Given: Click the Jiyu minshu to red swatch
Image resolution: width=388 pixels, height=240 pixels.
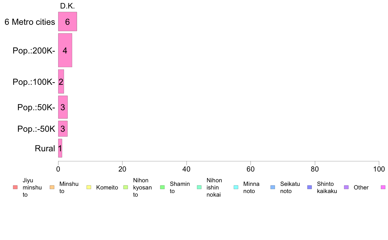Looking at the screenshot, I should coord(15,187).
